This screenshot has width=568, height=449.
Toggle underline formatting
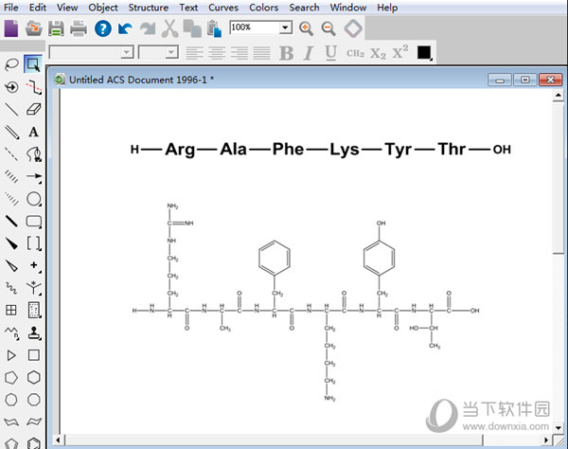pyautogui.click(x=330, y=53)
